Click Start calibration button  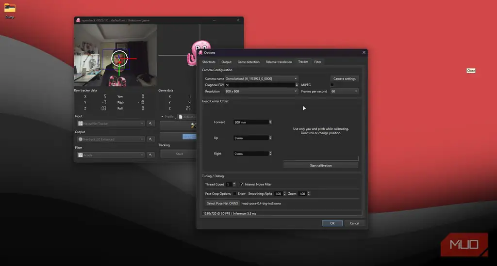pyautogui.click(x=321, y=165)
